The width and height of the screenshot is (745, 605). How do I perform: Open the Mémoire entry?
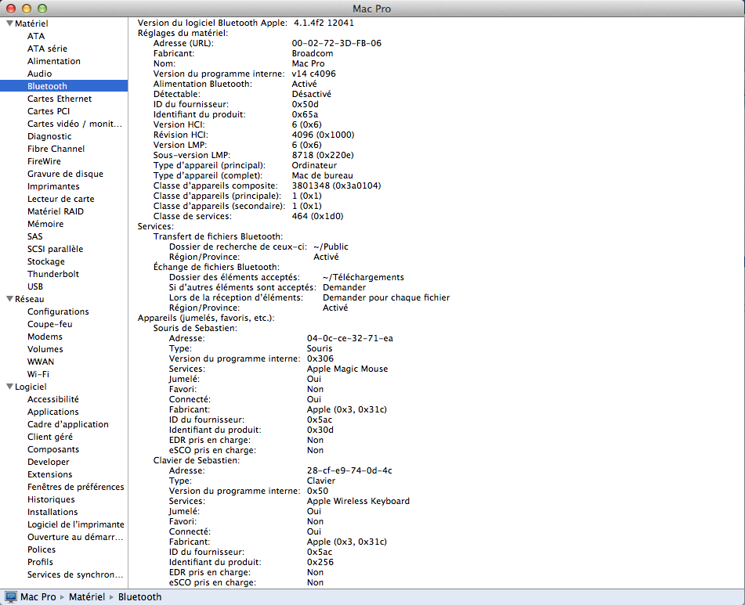tap(45, 224)
